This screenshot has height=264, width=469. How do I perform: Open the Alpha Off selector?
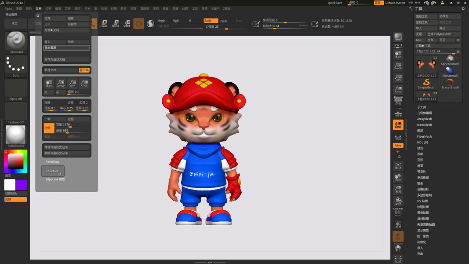(16, 89)
